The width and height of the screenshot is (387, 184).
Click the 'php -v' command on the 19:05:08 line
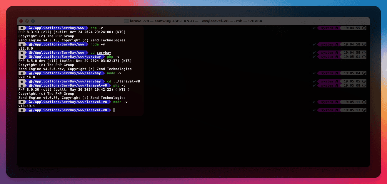pos(119,85)
